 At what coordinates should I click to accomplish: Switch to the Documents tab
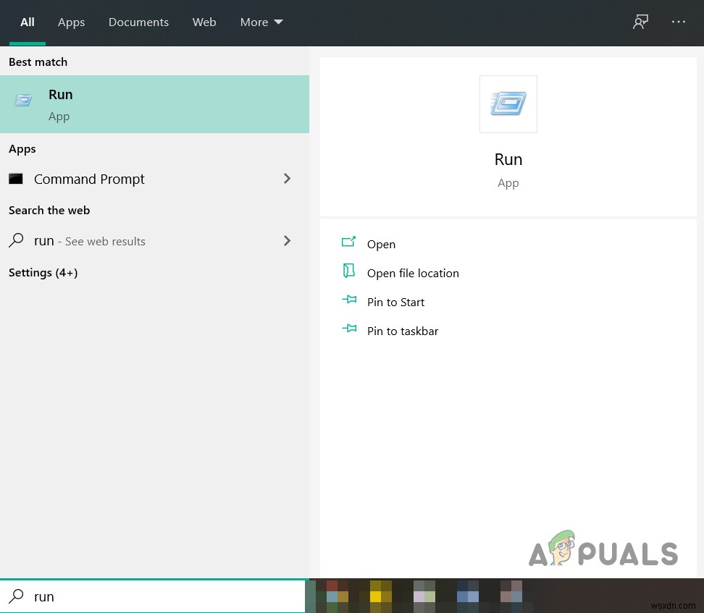click(138, 22)
